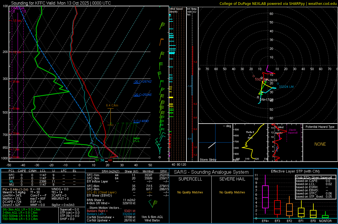Select the '6 km' height marker
This screenshot has width=338, height=224.
point(16,108)
